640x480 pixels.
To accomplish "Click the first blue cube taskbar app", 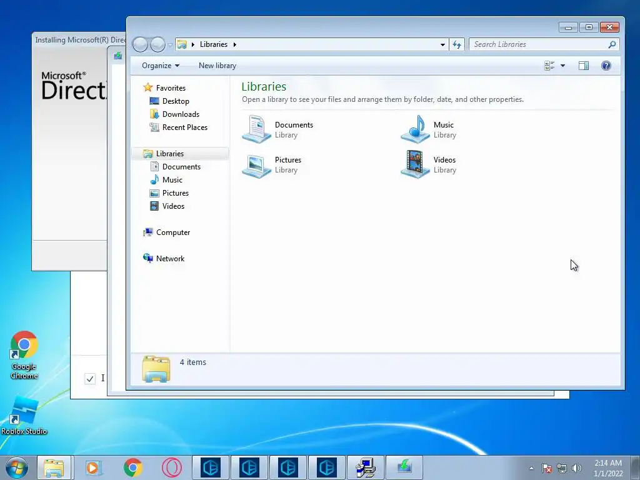I will 211,467.
